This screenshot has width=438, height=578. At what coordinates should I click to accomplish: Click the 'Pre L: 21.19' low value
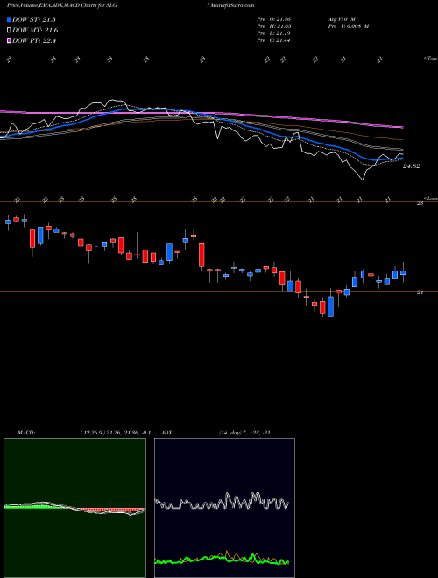click(274, 33)
